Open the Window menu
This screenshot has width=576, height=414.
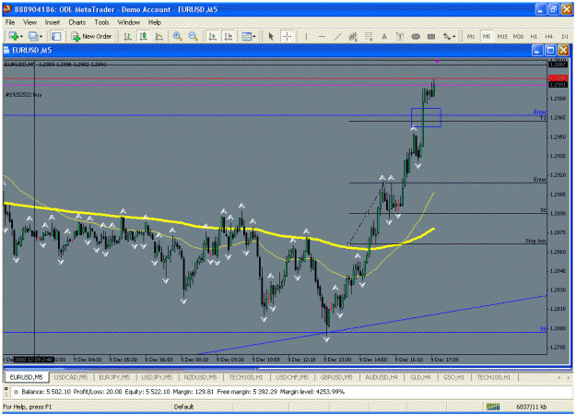(129, 22)
